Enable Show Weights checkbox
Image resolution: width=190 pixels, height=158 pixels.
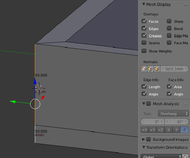point(144,51)
